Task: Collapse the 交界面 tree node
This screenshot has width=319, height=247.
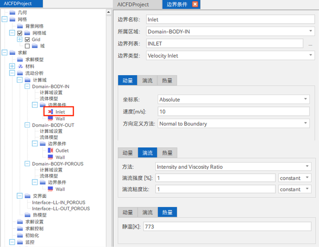Action: click(x=20, y=196)
